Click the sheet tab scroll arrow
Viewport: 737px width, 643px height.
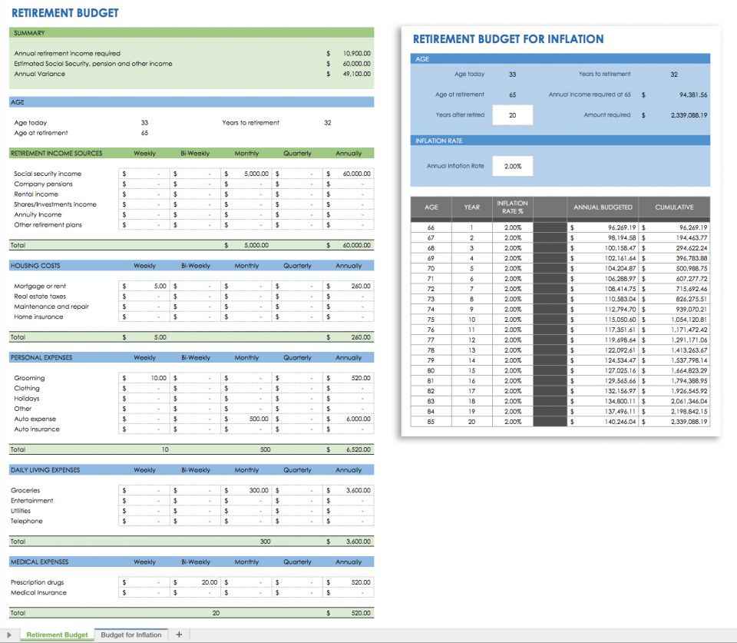[x=8, y=634]
